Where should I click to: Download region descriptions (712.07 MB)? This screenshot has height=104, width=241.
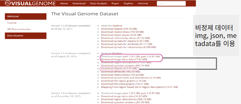(126, 62)
